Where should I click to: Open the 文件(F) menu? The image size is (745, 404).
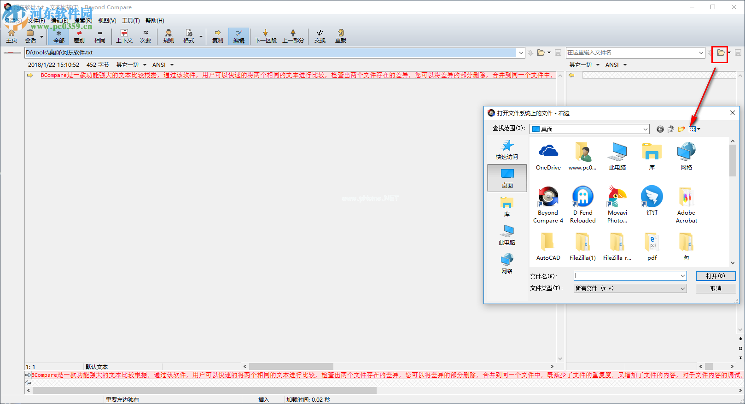pos(36,21)
